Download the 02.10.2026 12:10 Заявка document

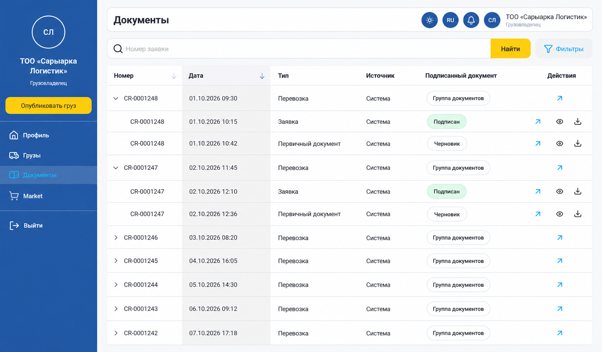pos(578,191)
